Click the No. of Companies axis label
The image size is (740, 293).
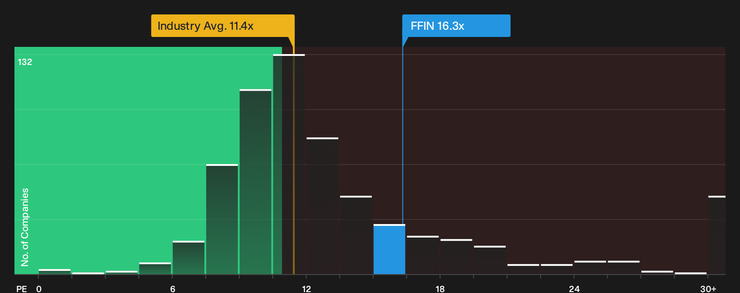click(25, 227)
